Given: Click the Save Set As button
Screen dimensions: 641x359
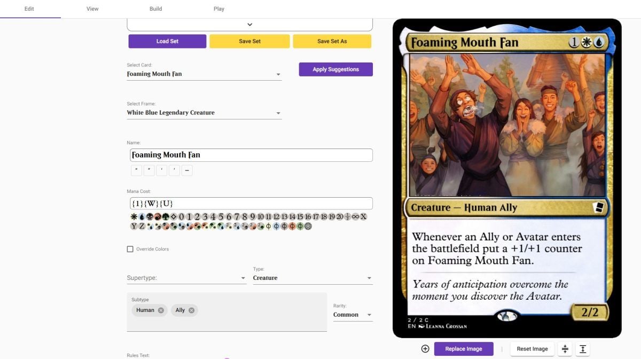Looking at the screenshot, I should [332, 41].
